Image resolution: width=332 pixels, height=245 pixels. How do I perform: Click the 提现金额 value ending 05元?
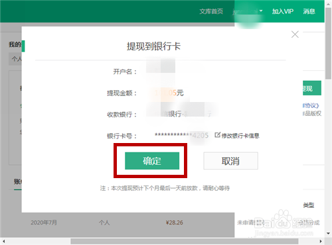tap(169, 93)
